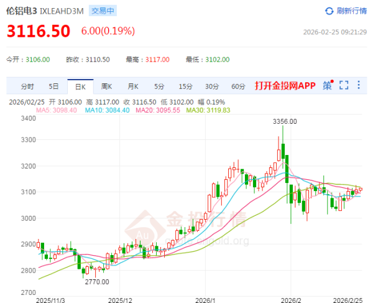This screenshot has height=303, width=373.
Task: Click the 2770.00 low price label
Action: pos(97,282)
